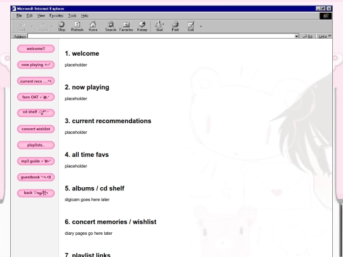Click the welcome!! sidebar button
The width and height of the screenshot is (343, 257).
(x=36, y=49)
